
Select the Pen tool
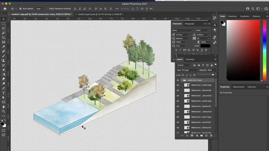3,89
